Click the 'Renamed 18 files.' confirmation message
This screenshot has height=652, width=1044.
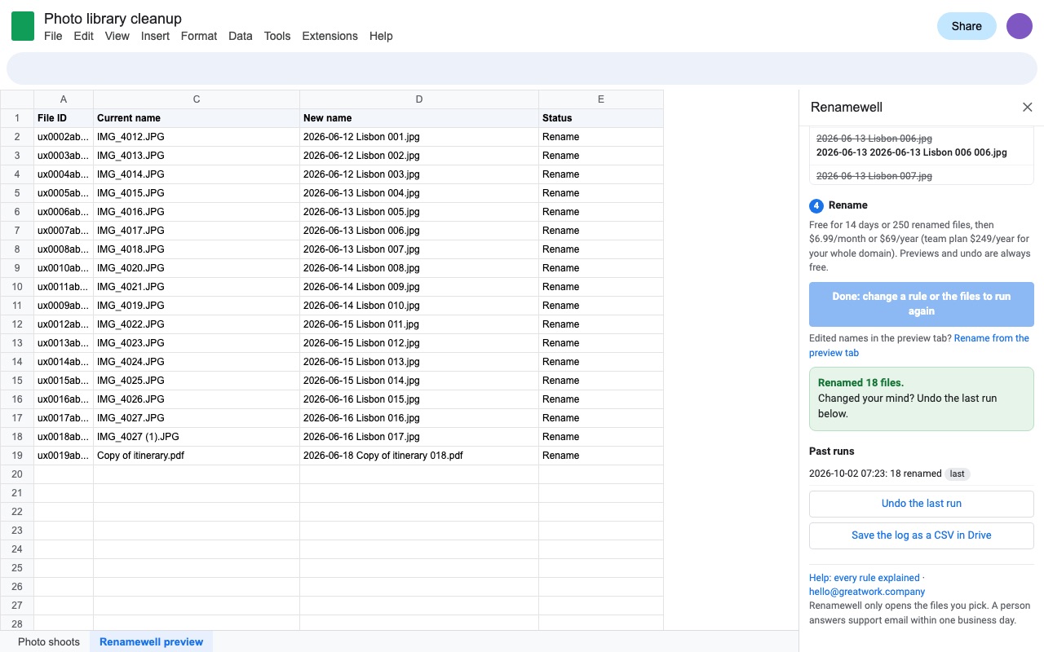860,382
